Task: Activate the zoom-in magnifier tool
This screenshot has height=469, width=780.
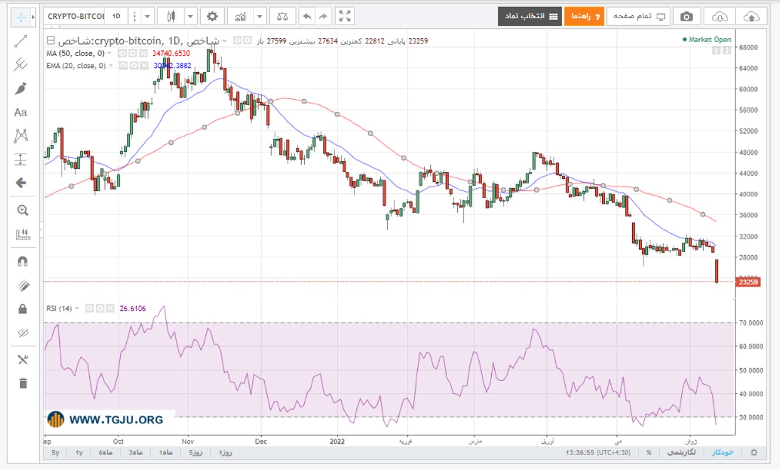Action: pyautogui.click(x=22, y=210)
